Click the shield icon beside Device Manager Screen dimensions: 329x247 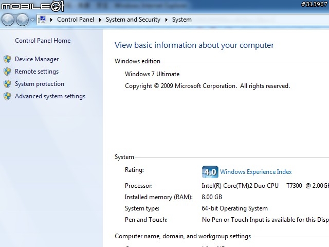tap(7, 59)
